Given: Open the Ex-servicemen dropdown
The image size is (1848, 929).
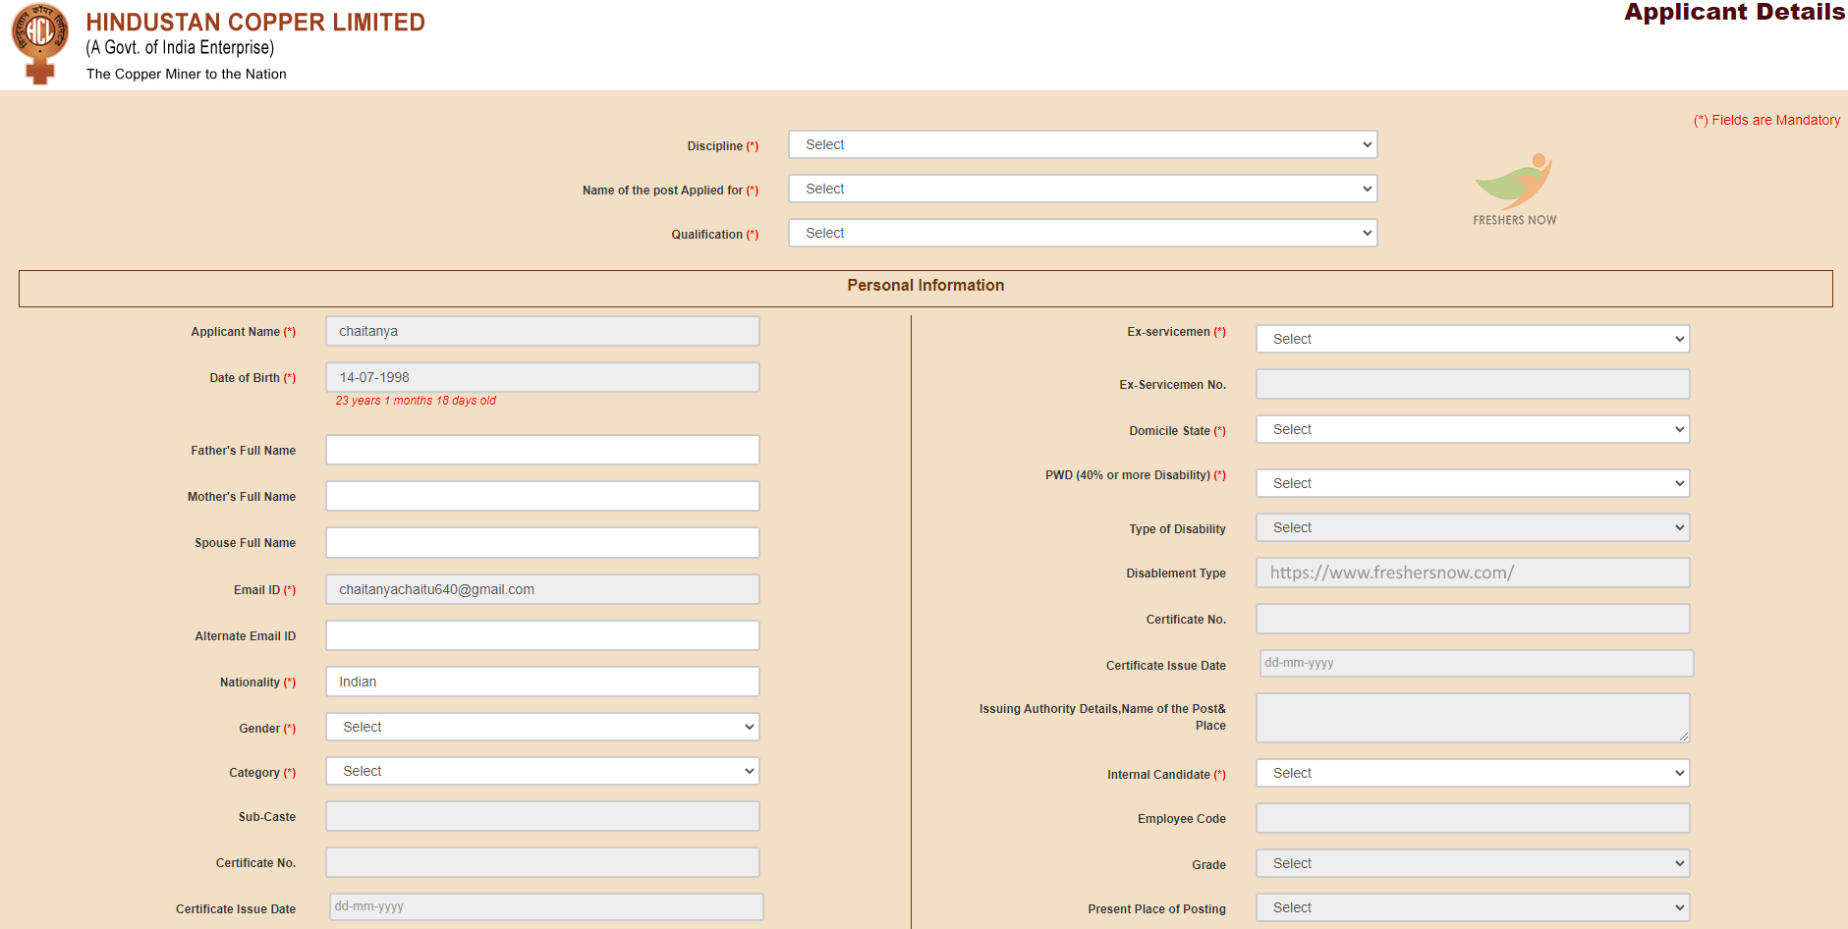Looking at the screenshot, I should point(1473,339).
